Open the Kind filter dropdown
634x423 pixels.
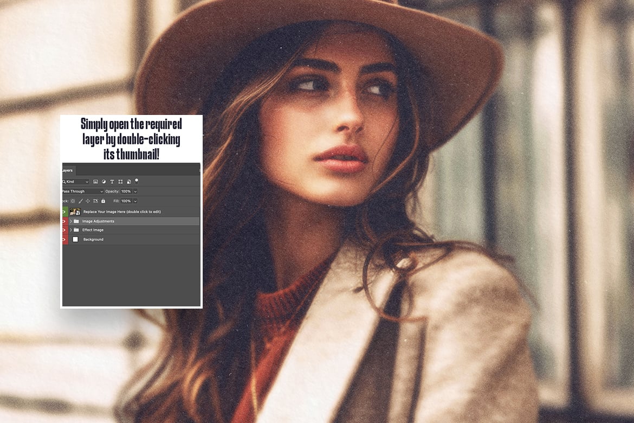[76, 182]
